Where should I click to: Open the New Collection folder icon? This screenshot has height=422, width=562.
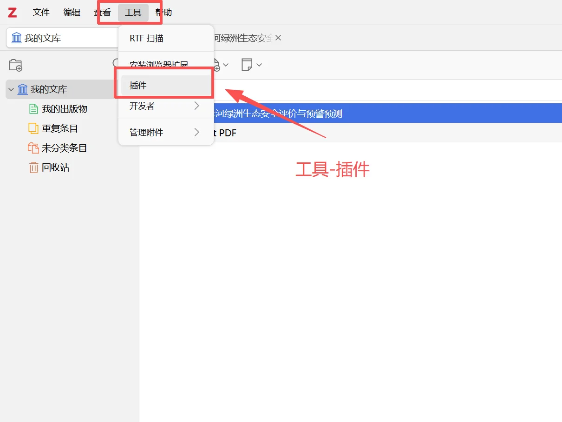pyautogui.click(x=15, y=65)
